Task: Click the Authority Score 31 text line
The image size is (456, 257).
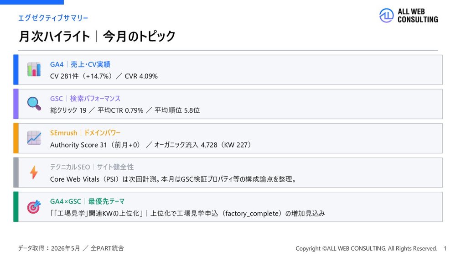Action: tap(150, 145)
